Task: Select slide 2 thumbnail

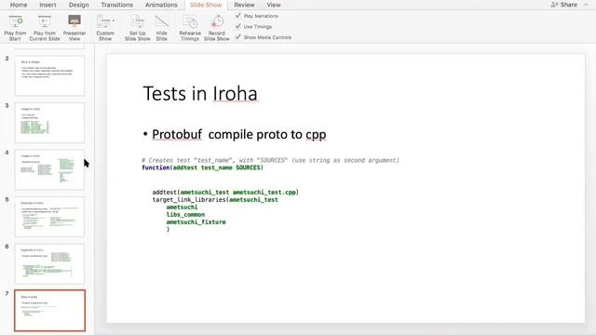Action: pyautogui.click(x=49, y=75)
